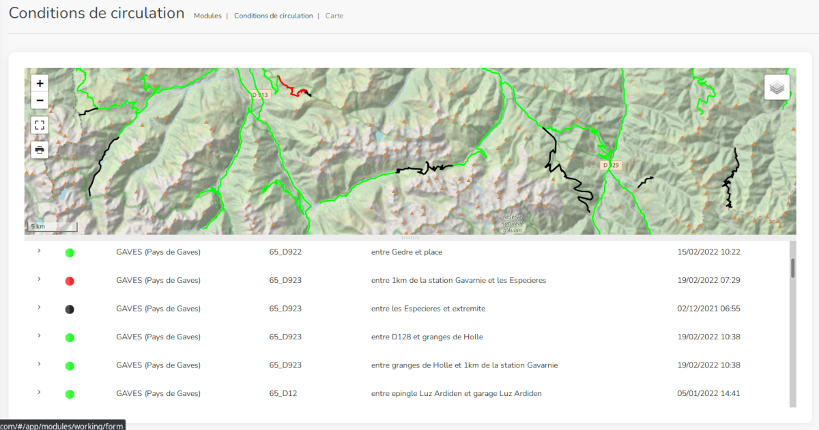Zoom in on the map
Image resolution: width=819 pixels, height=430 pixels.
40,83
